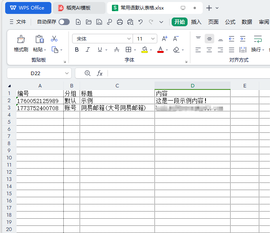Viewport: 270px width, 233px height.
Task: Click the Open folder icon
Action: click(89, 22)
